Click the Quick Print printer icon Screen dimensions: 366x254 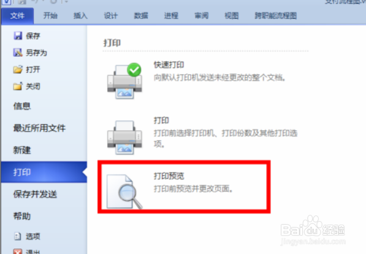[x=124, y=81]
